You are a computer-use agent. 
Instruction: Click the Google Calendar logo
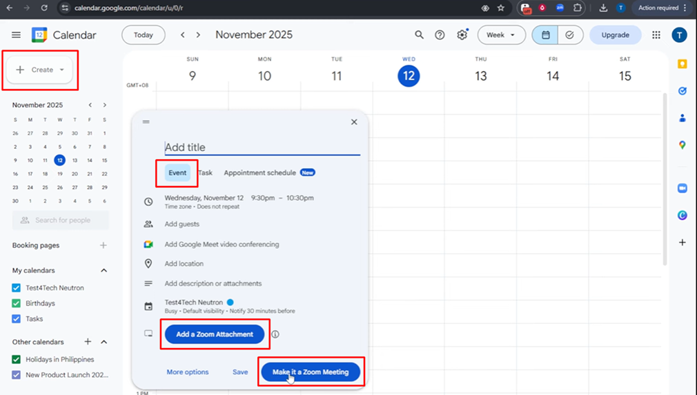click(39, 34)
